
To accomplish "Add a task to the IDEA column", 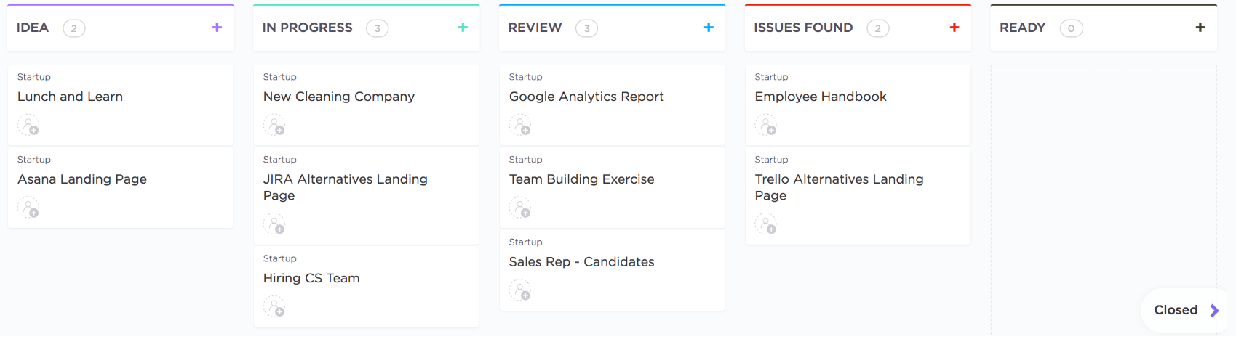I will click(217, 28).
